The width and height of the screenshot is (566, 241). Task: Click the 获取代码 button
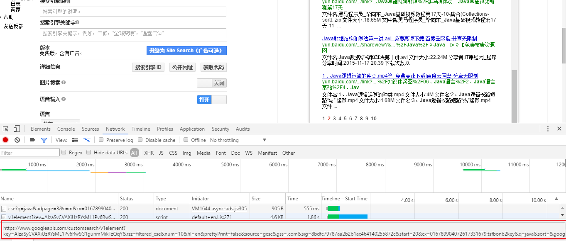point(213,67)
